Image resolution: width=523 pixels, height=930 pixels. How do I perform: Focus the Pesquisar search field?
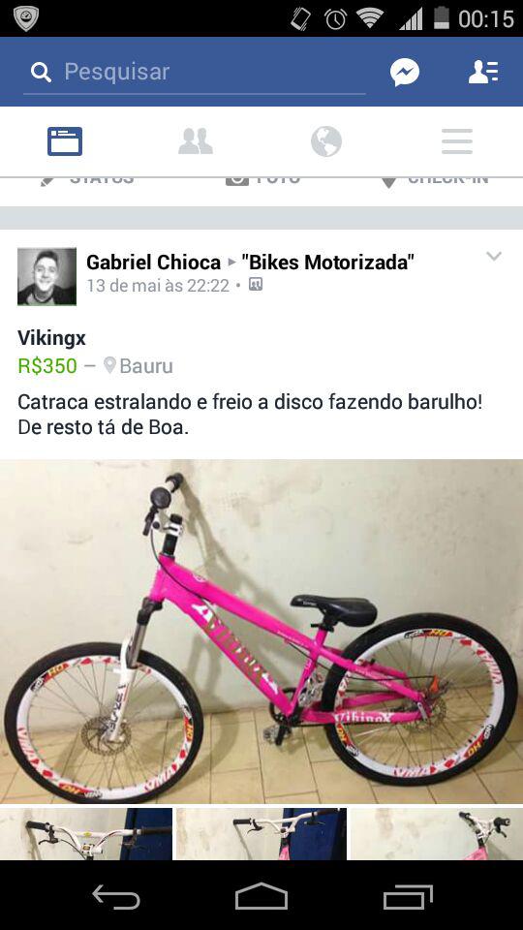click(195, 73)
